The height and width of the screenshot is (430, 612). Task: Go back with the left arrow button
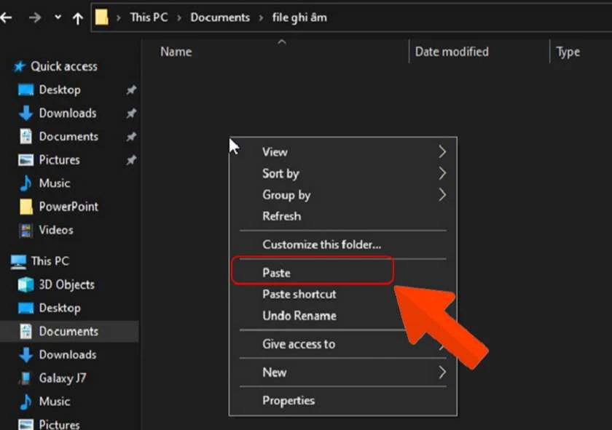coord(6,17)
